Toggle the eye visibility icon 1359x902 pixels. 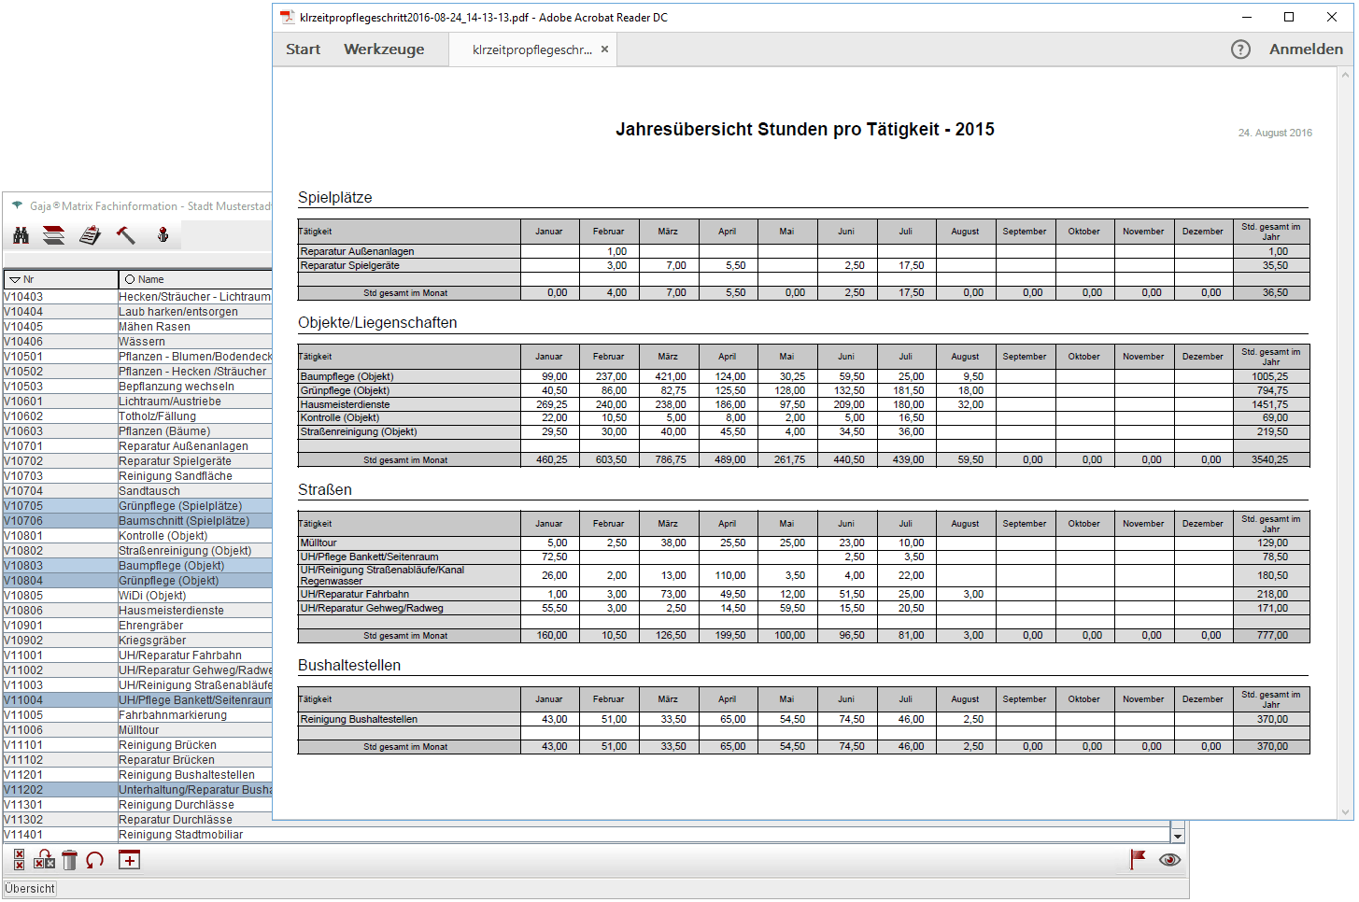(x=1169, y=860)
